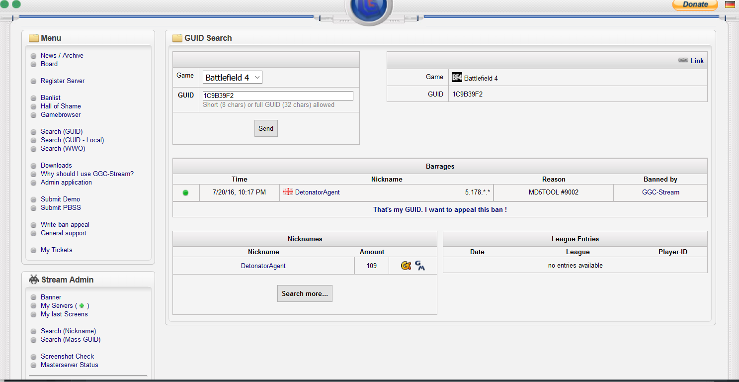Image resolution: width=739 pixels, height=382 pixels.
Task: Click the Stream Admin invader icon
Action: pyautogui.click(x=34, y=280)
